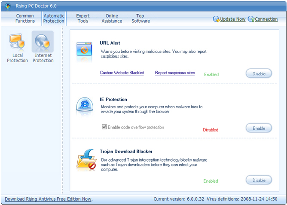
Task: Disable the Trojan Download Blocker
Action: coord(259,181)
